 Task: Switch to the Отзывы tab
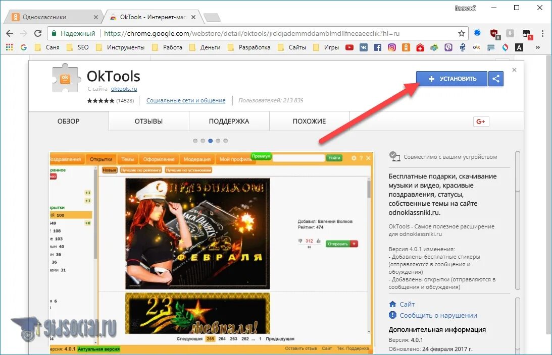148,121
